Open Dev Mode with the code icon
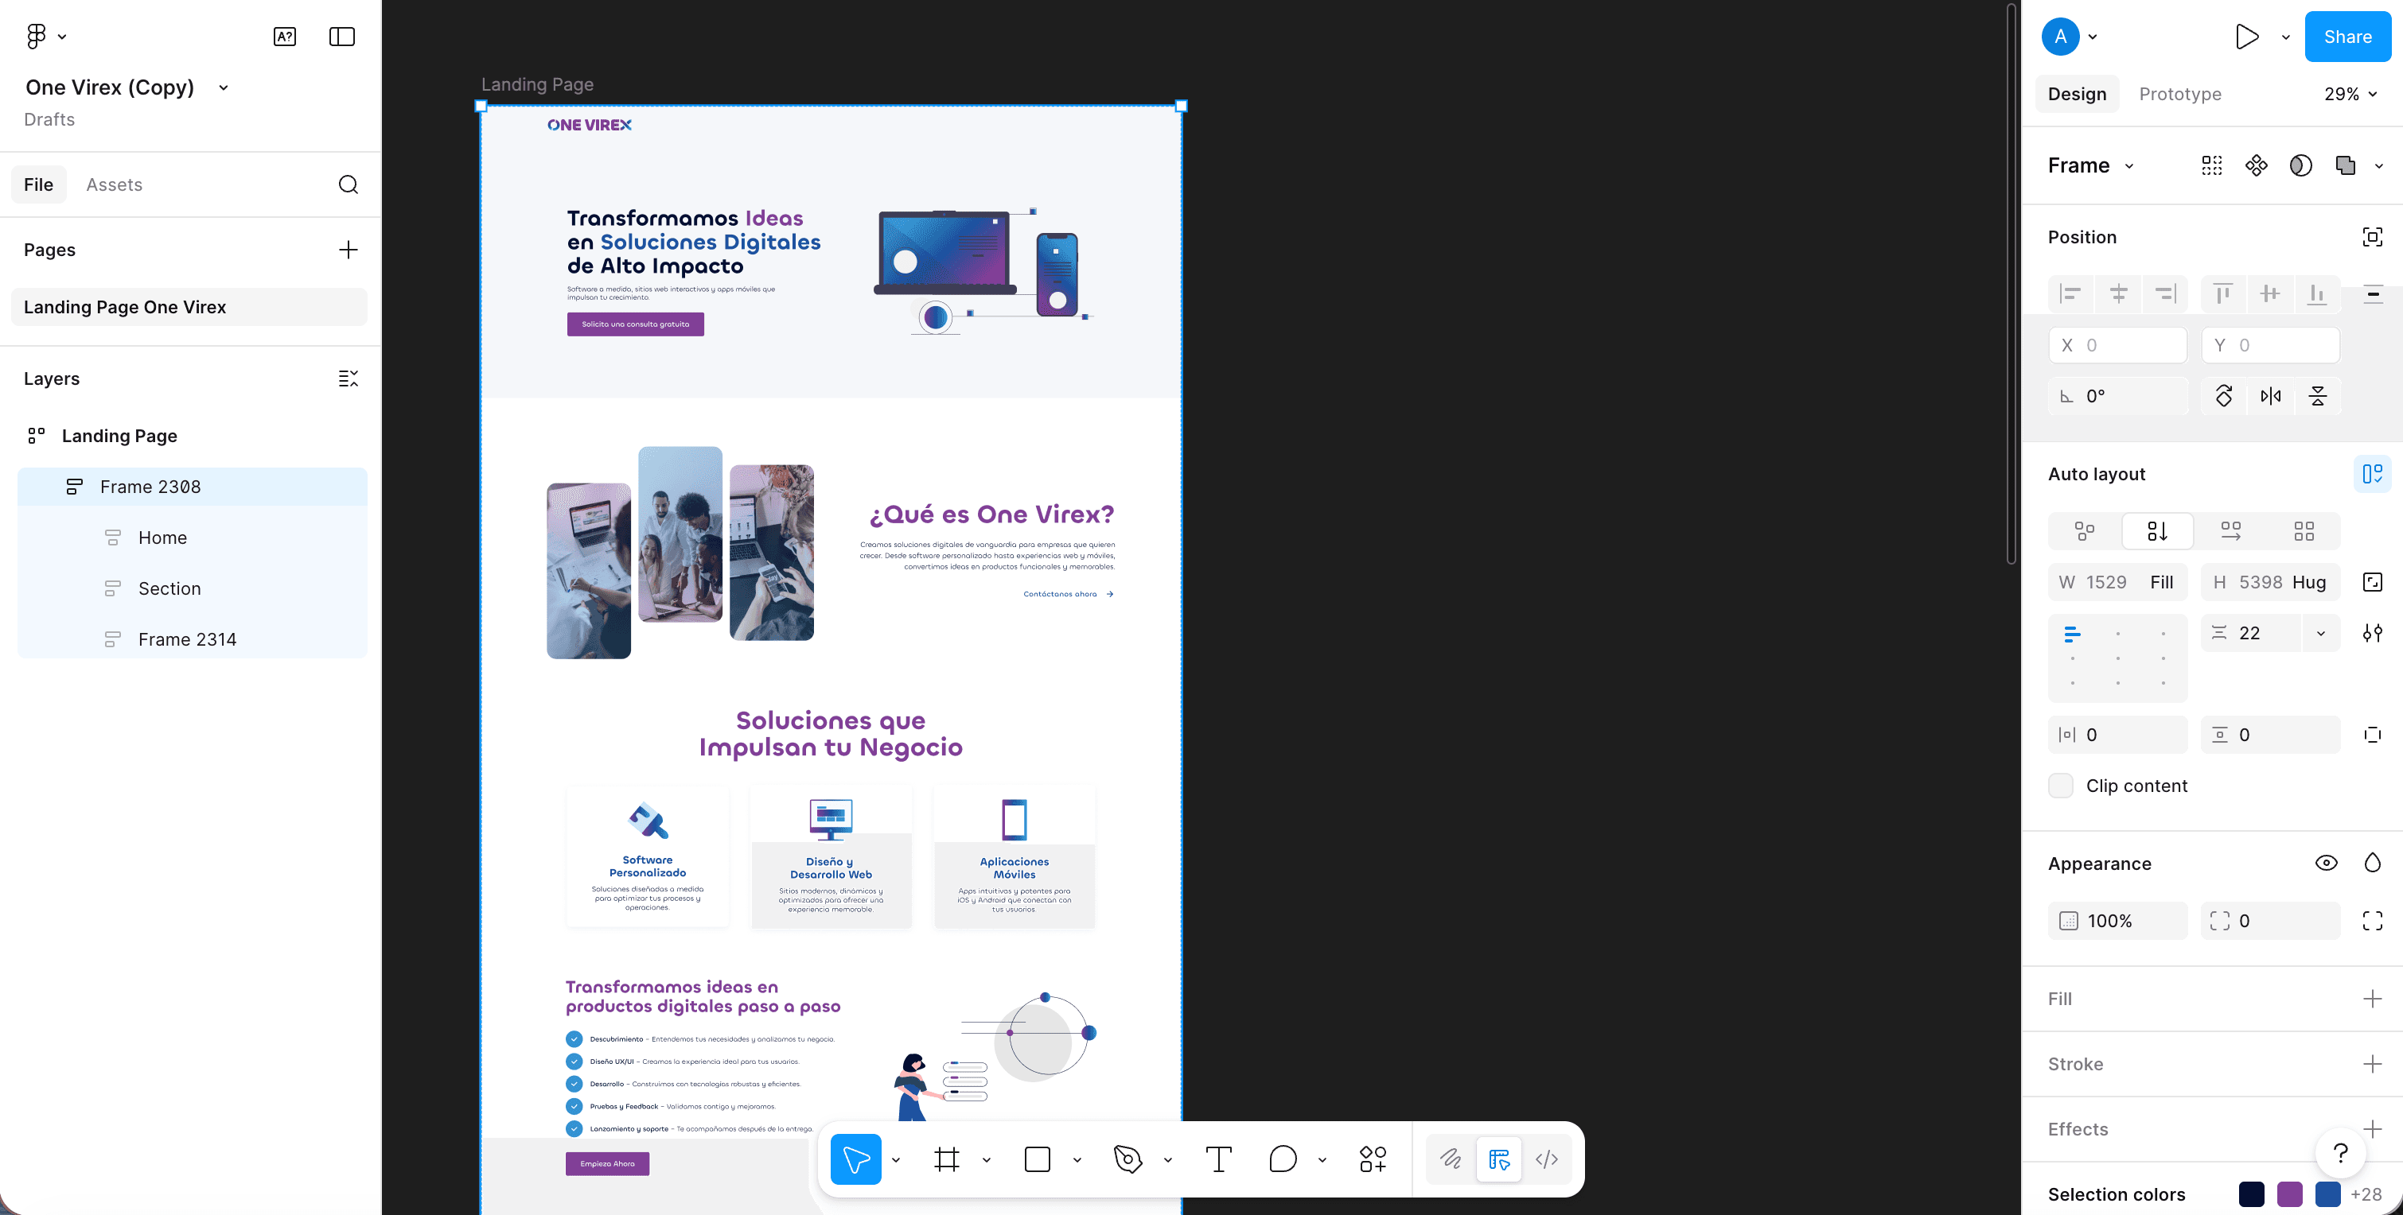The height and width of the screenshot is (1215, 2403). [1547, 1159]
